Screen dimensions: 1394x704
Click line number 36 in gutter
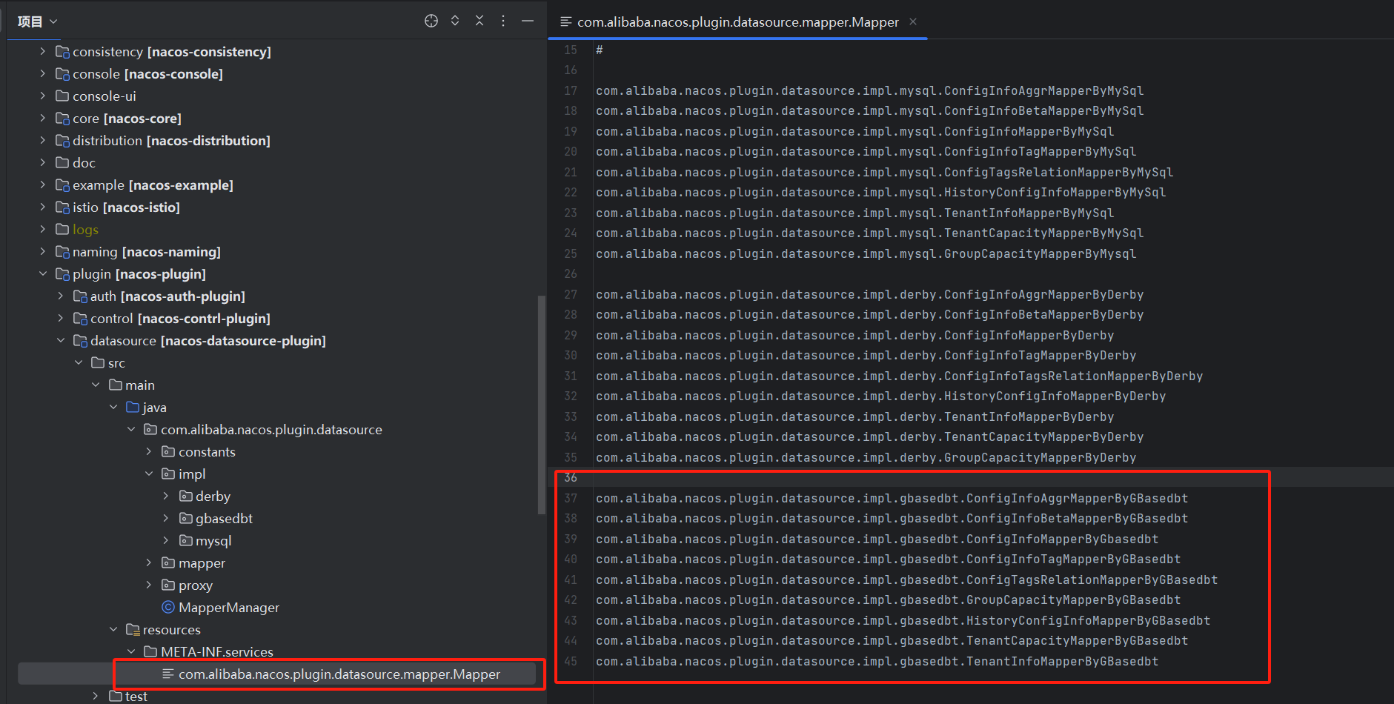tap(571, 477)
